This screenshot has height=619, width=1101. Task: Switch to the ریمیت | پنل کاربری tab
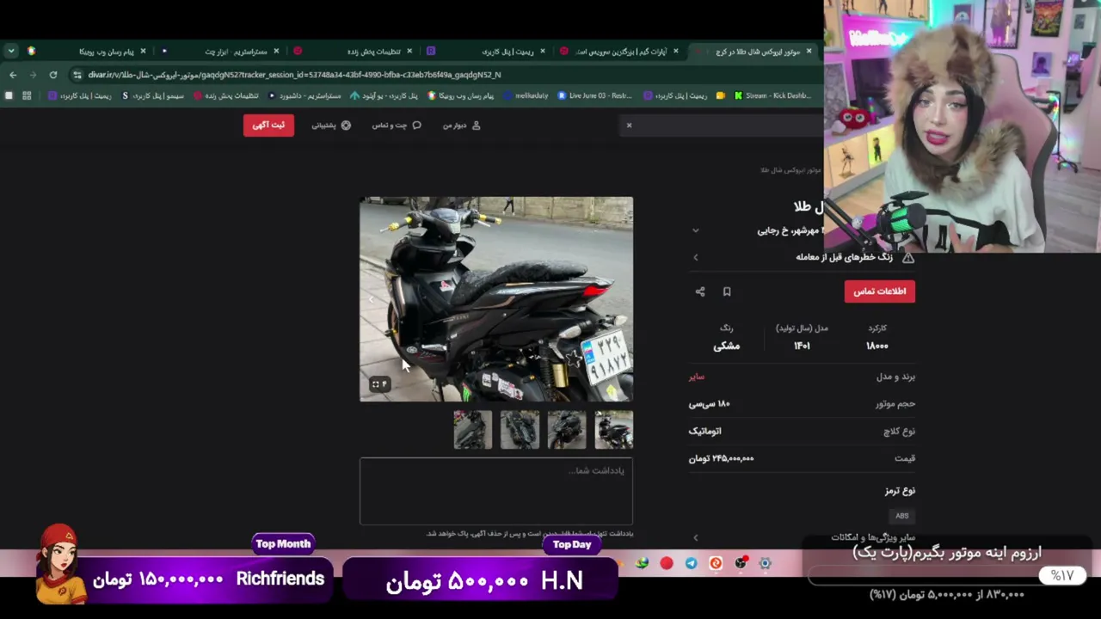click(x=487, y=52)
